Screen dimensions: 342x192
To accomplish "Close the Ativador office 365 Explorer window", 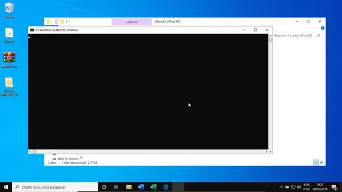I will (320, 21).
